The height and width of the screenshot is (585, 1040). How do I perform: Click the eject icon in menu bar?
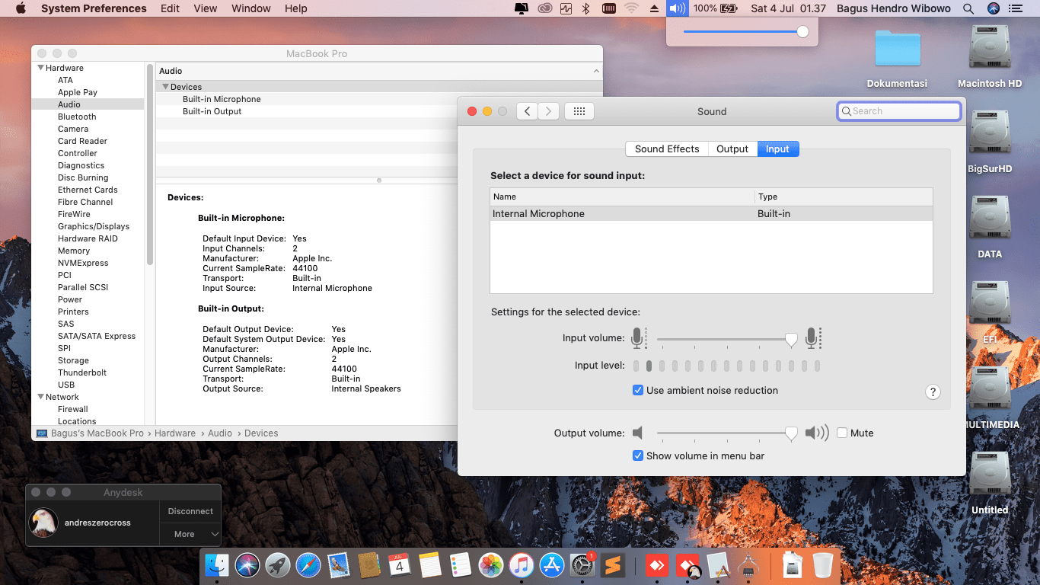tap(654, 8)
